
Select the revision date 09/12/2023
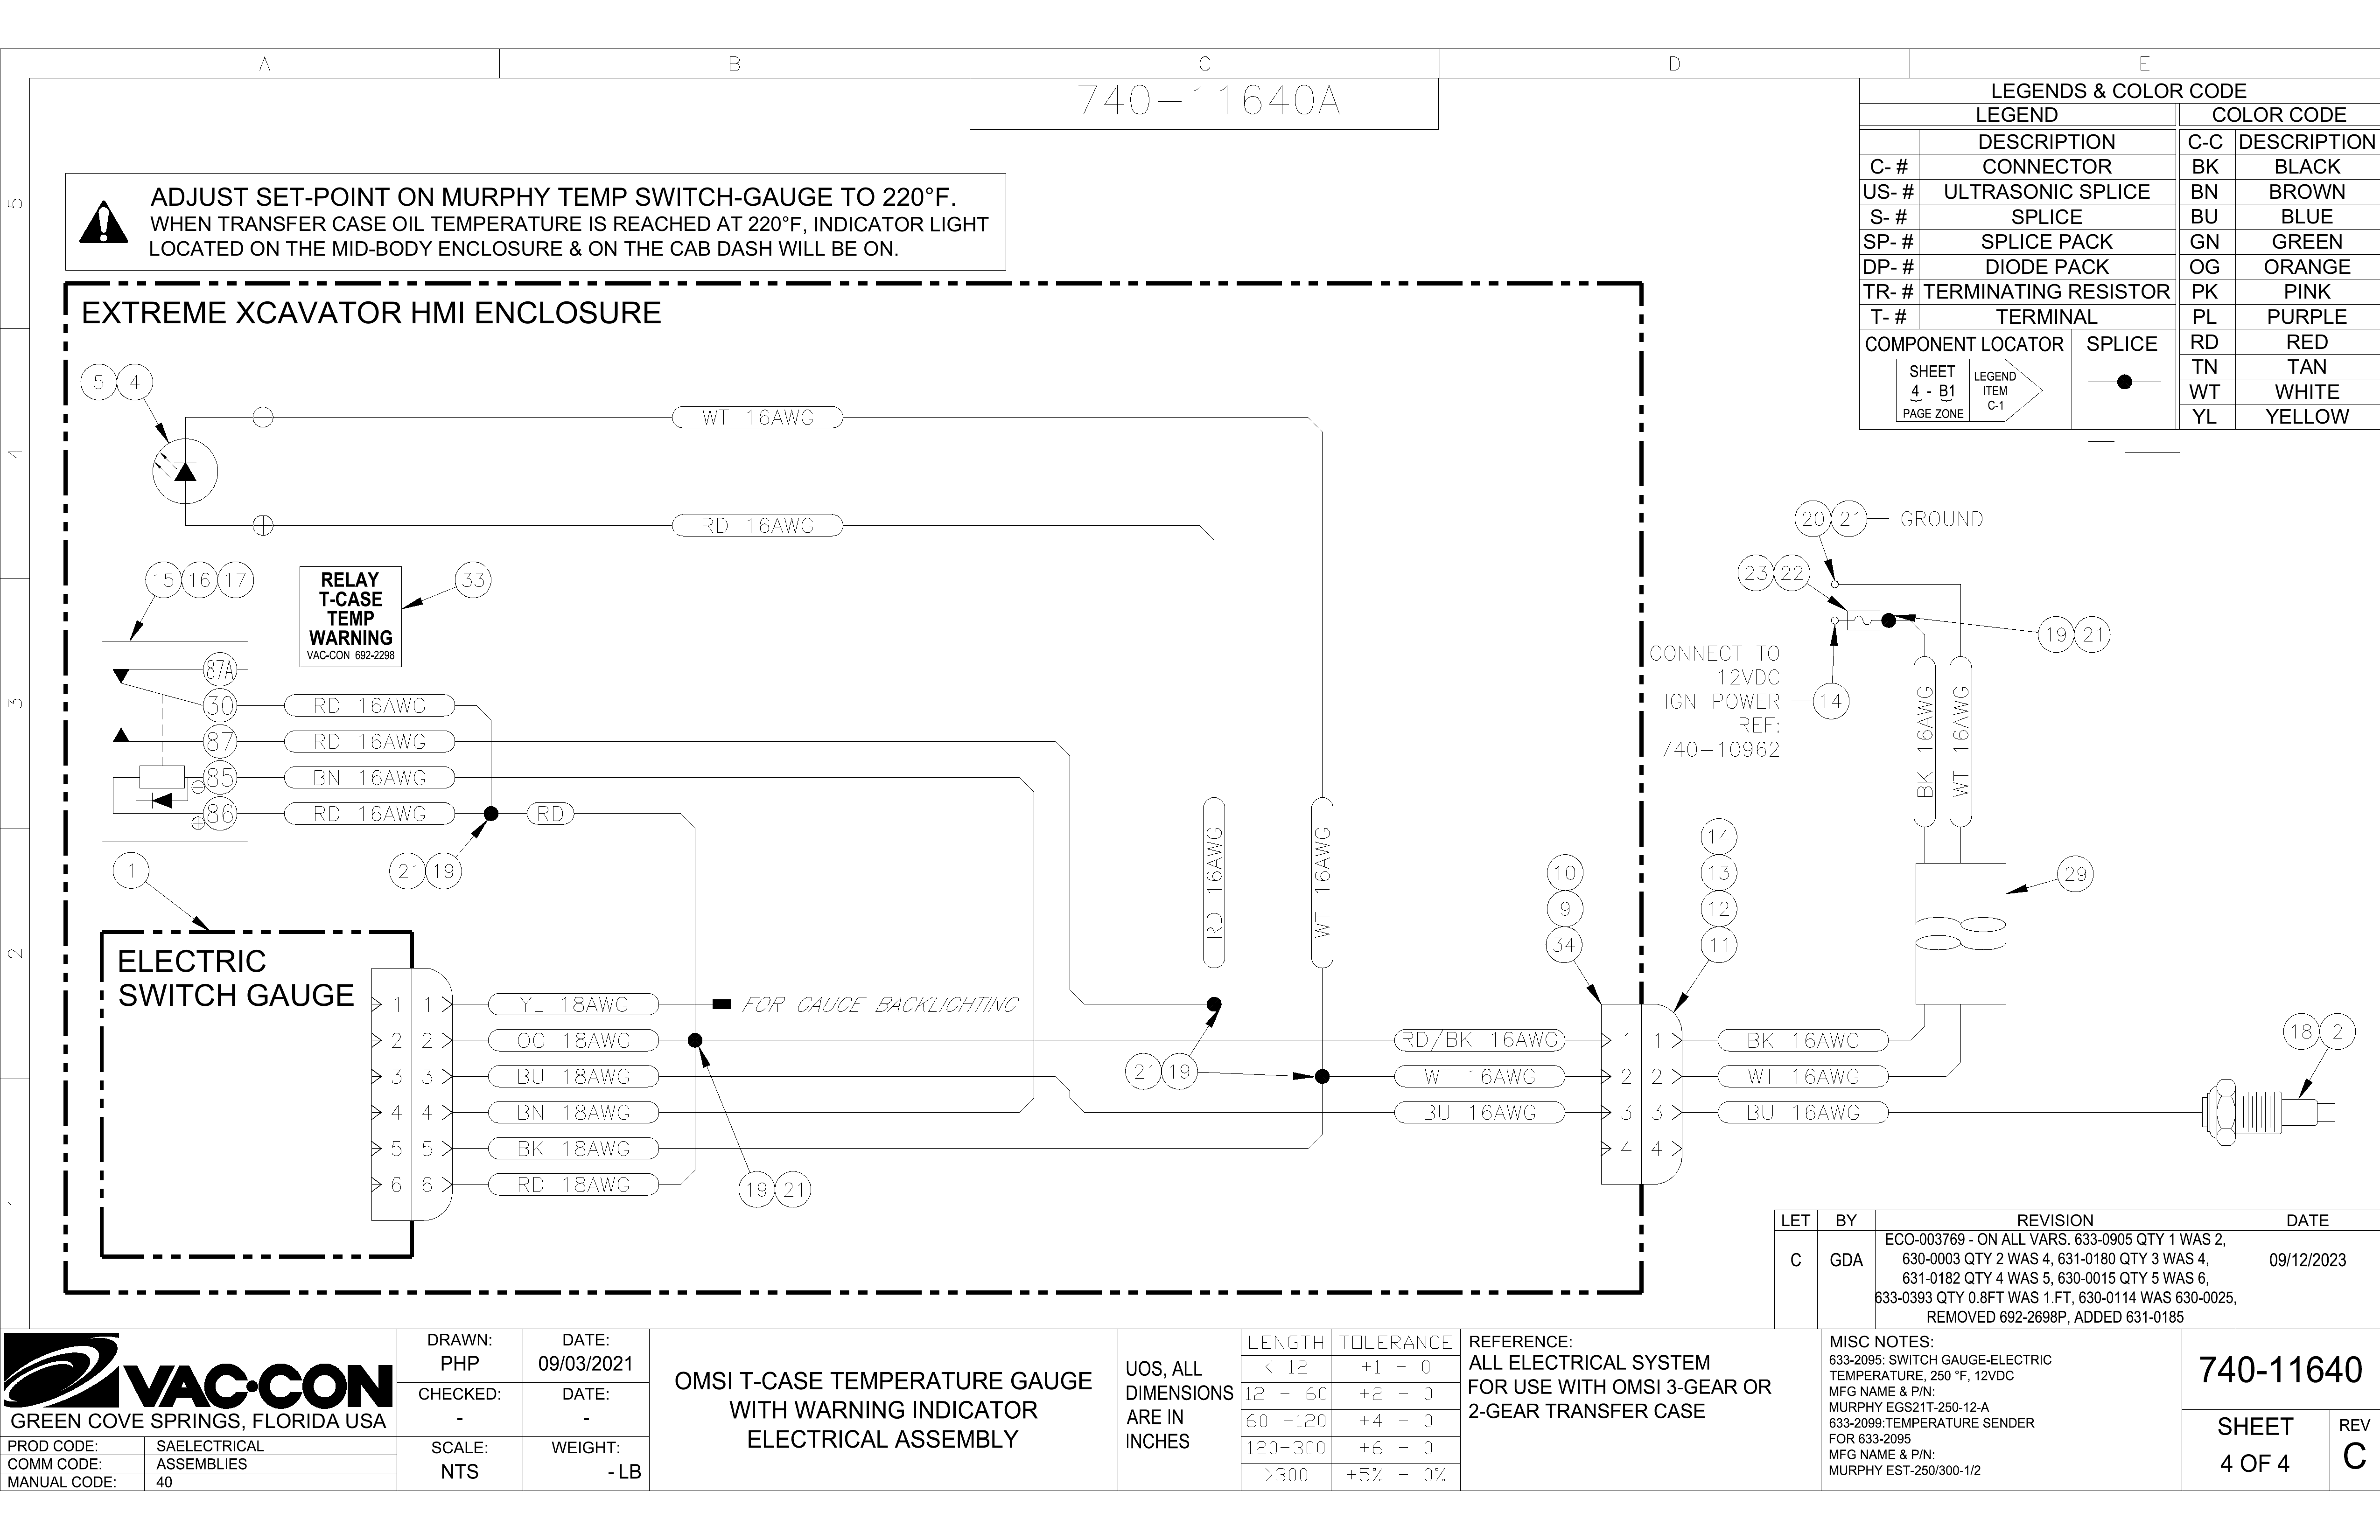click(2307, 1260)
